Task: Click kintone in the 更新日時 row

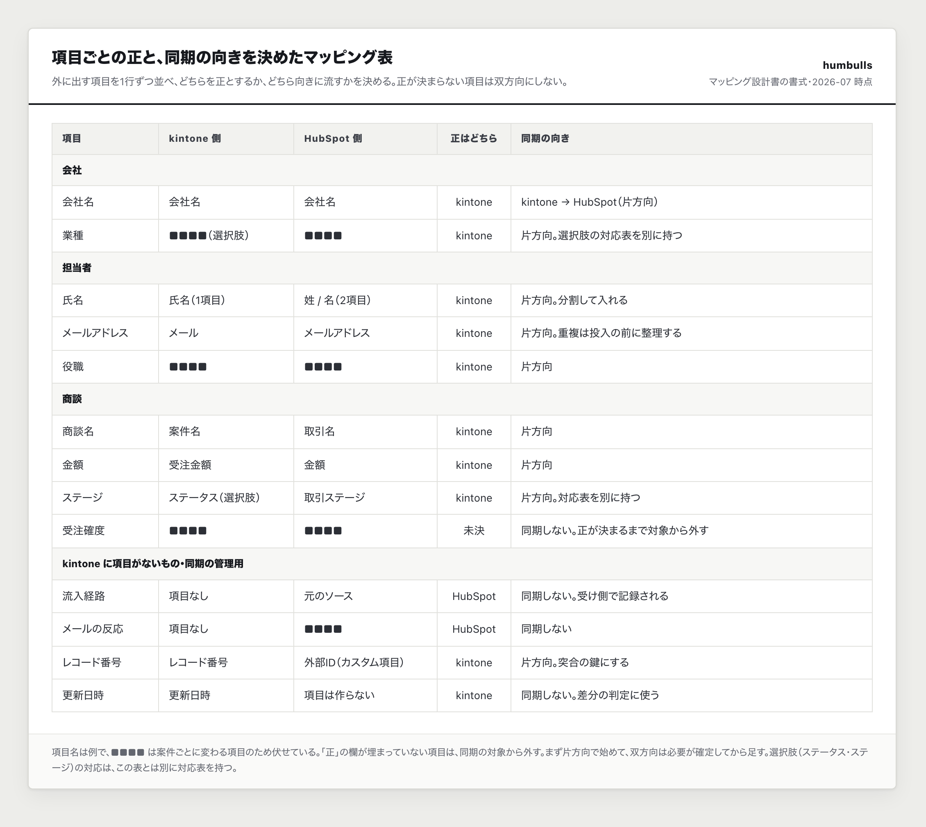Action: pyautogui.click(x=474, y=696)
